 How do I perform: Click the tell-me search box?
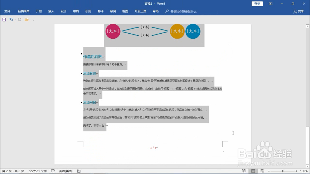point(181,11)
